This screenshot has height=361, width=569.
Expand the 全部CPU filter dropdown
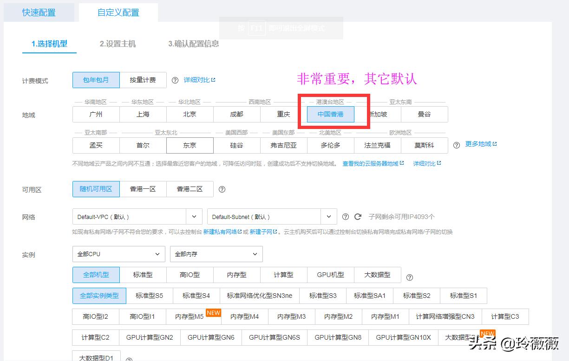[x=118, y=254]
